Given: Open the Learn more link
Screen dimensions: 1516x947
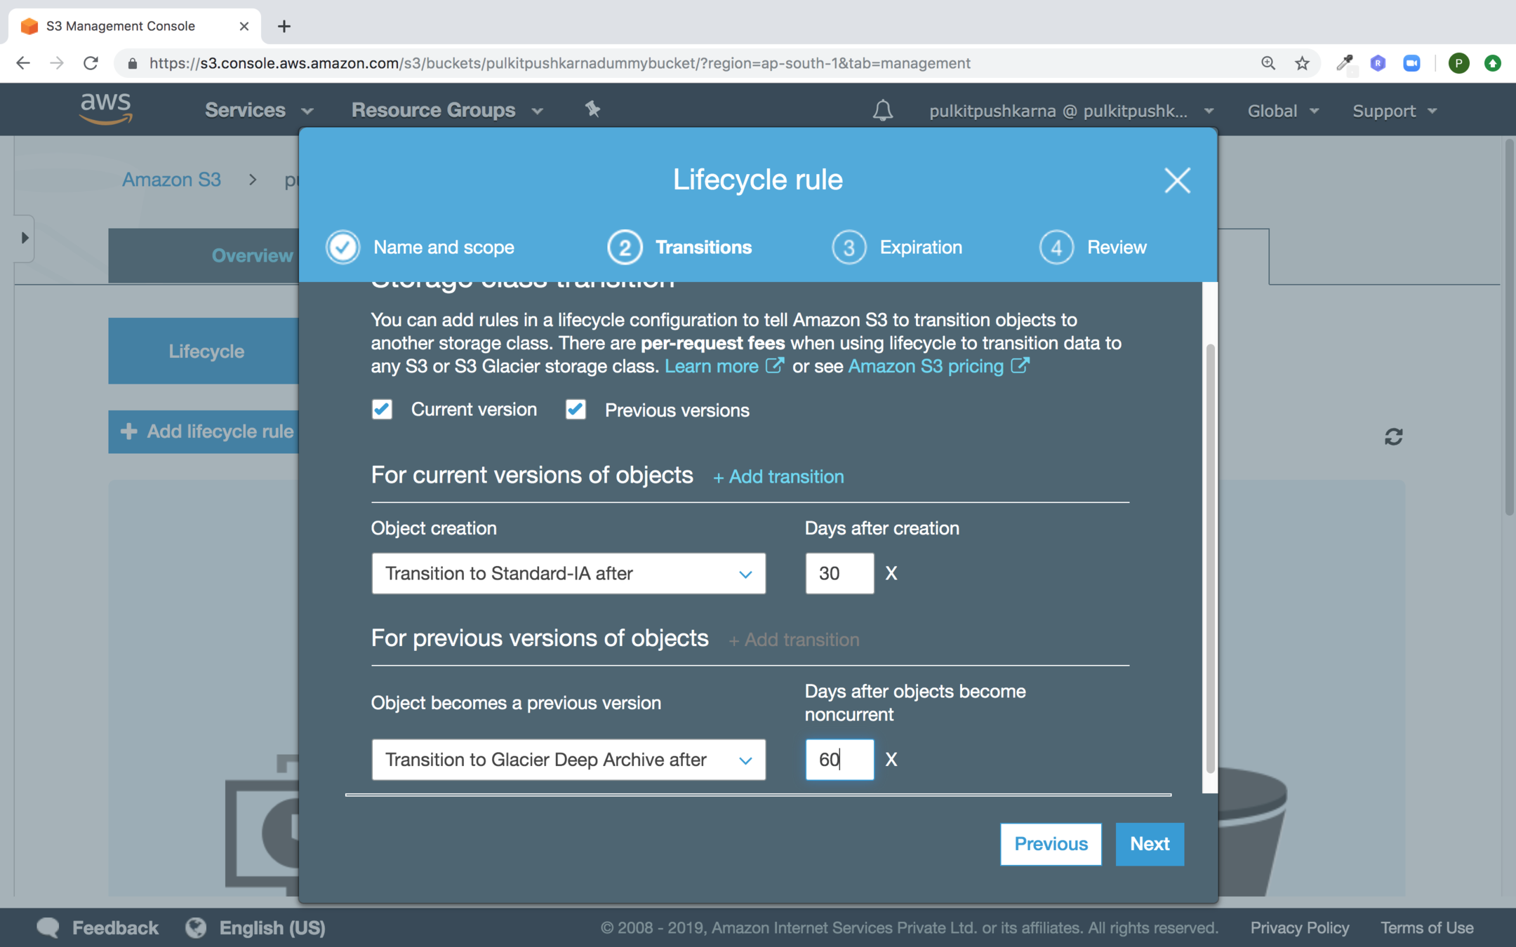Looking at the screenshot, I should (724, 366).
